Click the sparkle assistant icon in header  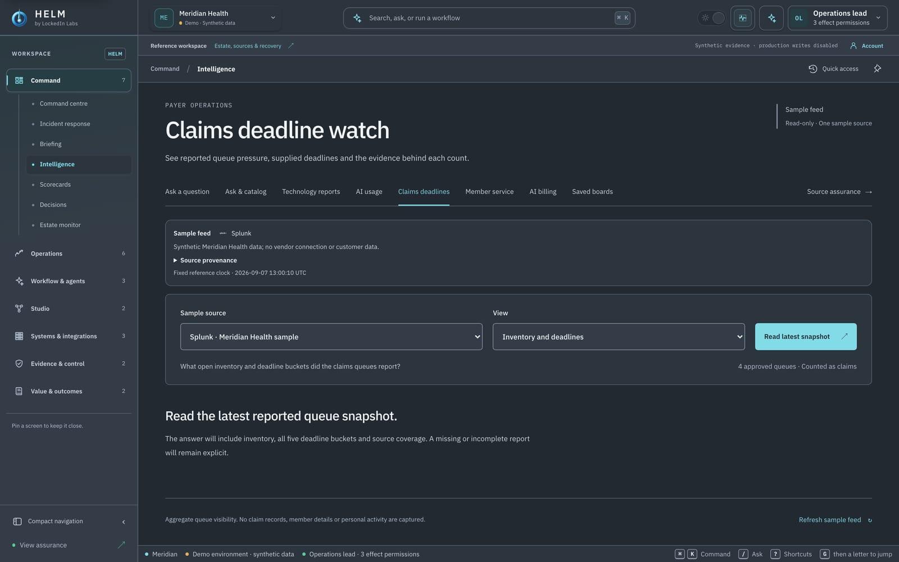coord(771,18)
